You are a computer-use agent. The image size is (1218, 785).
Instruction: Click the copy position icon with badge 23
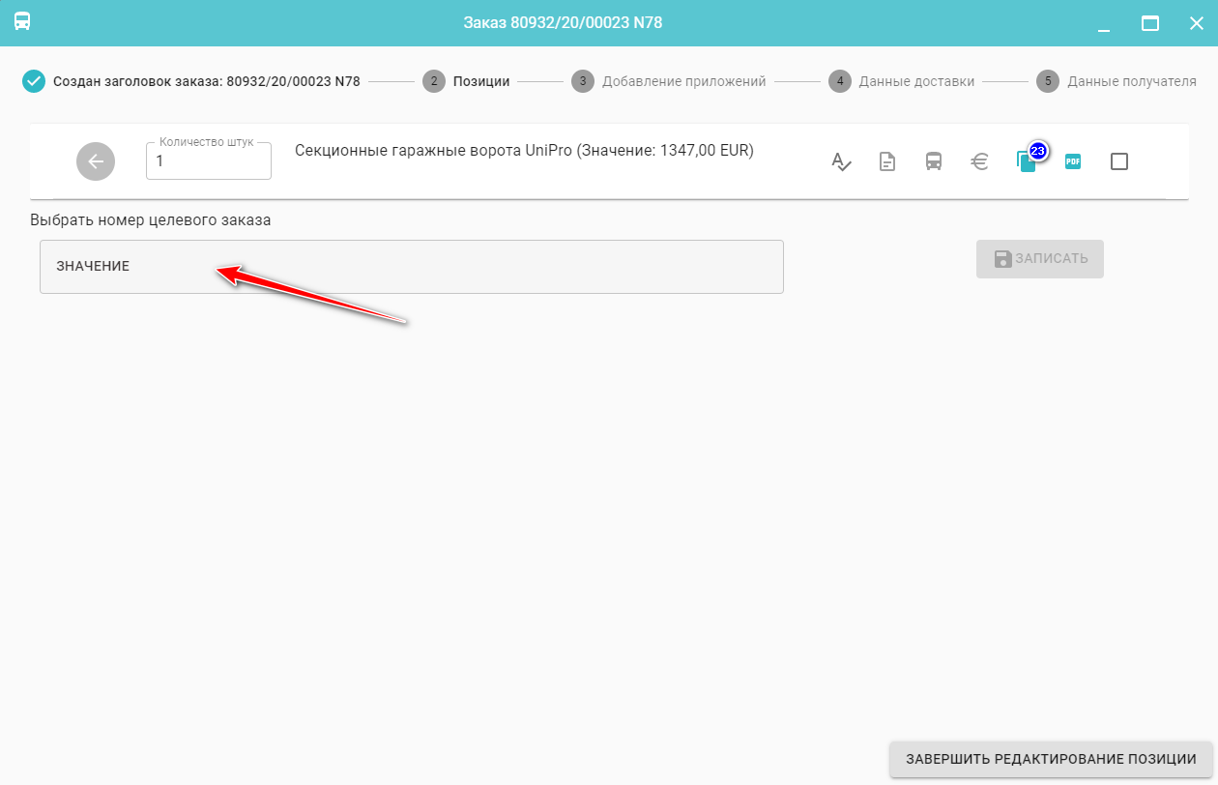click(1026, 161)
